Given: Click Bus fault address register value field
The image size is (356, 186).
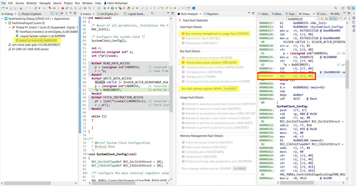Looking at the screenshot, I should coord(230,89).
